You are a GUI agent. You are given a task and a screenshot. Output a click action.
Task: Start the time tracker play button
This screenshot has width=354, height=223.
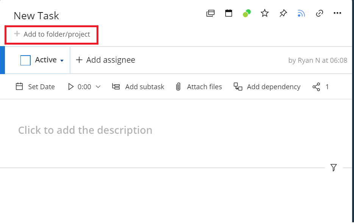pyautogui.click(x=71, y=87)
